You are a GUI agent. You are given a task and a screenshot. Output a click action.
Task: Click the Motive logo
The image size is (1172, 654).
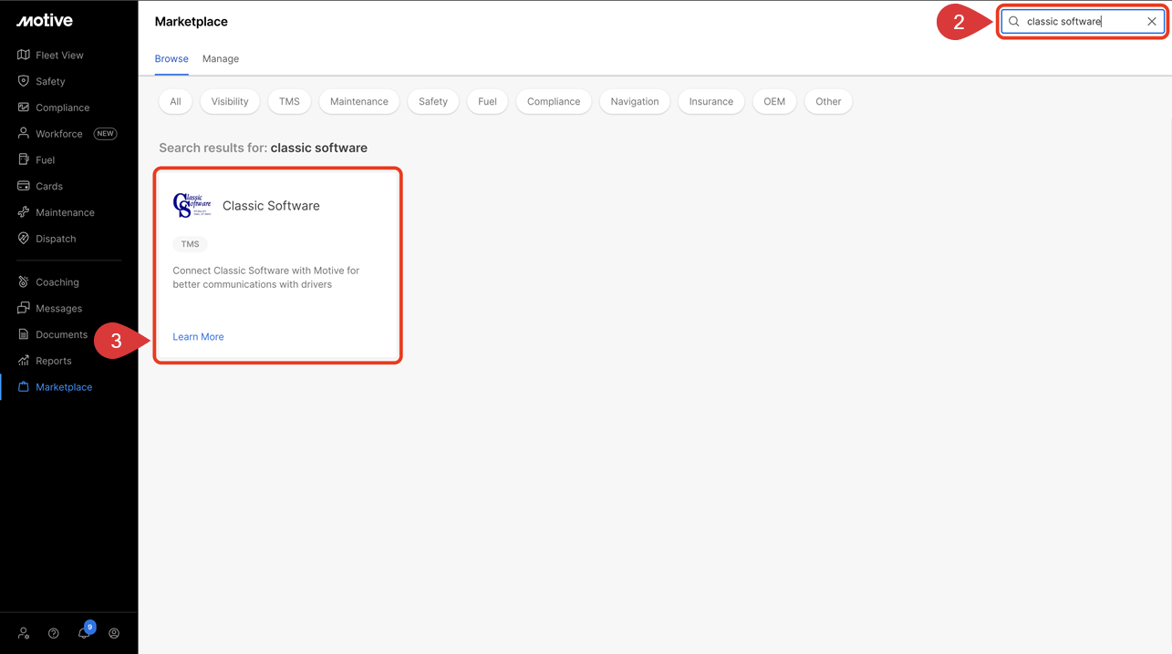tap(44, 21)
